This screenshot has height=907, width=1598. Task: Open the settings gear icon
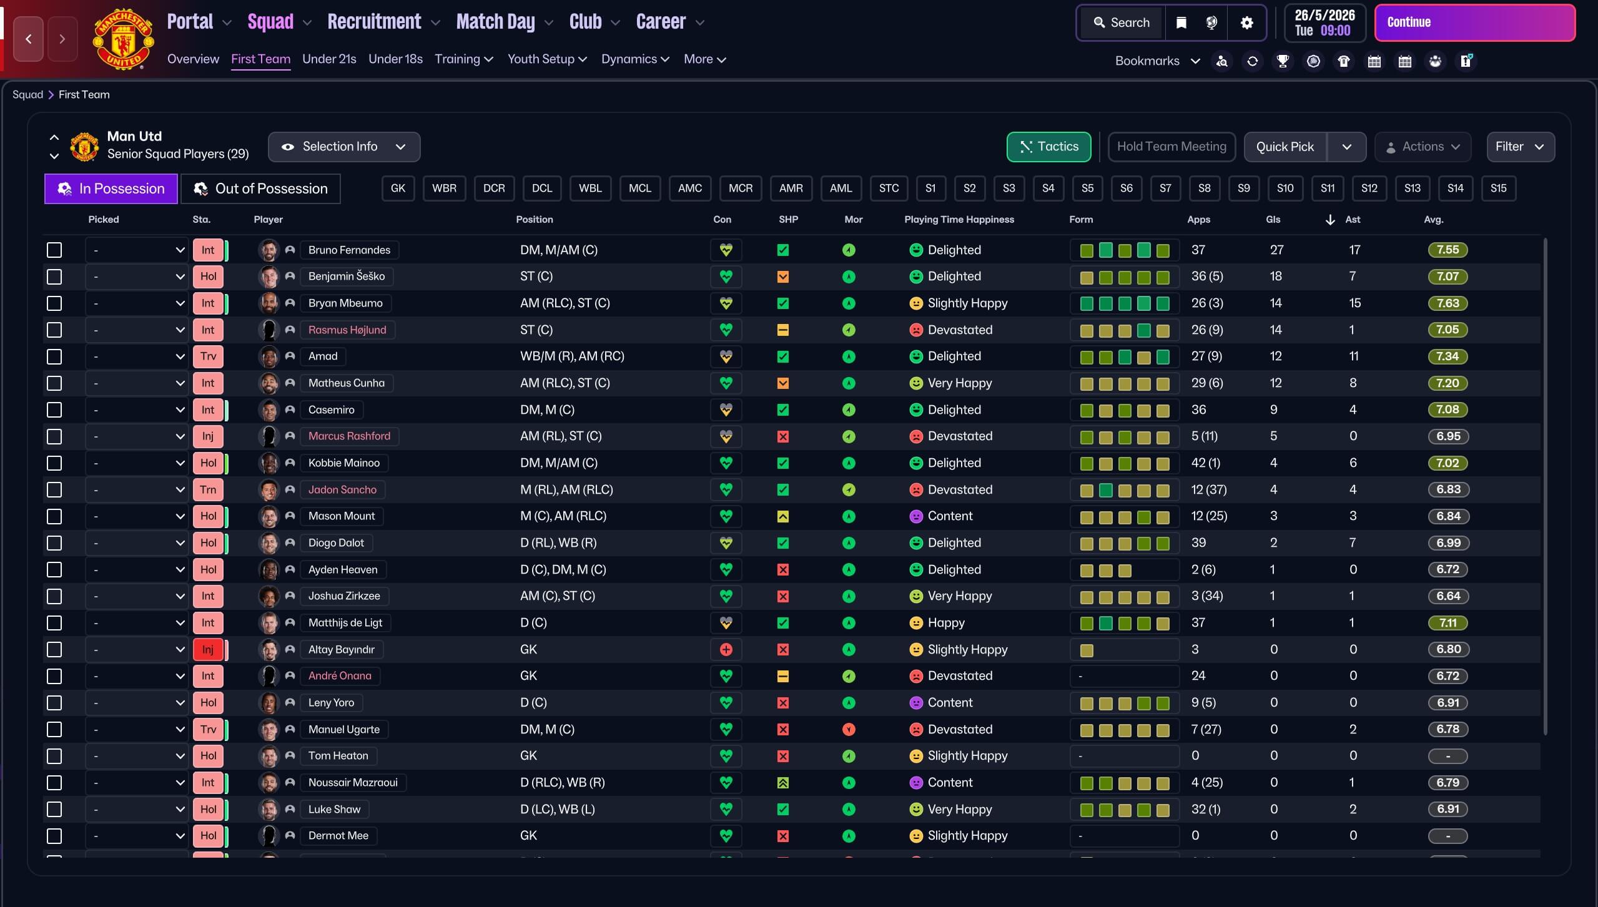pos(1247,23)
